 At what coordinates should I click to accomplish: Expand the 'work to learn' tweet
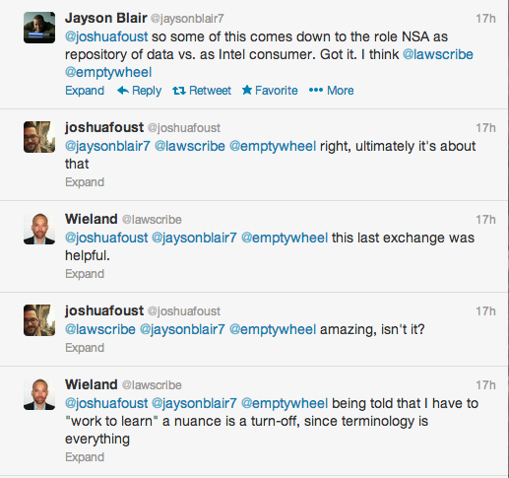pyautogui.click(x=85, y=457)
